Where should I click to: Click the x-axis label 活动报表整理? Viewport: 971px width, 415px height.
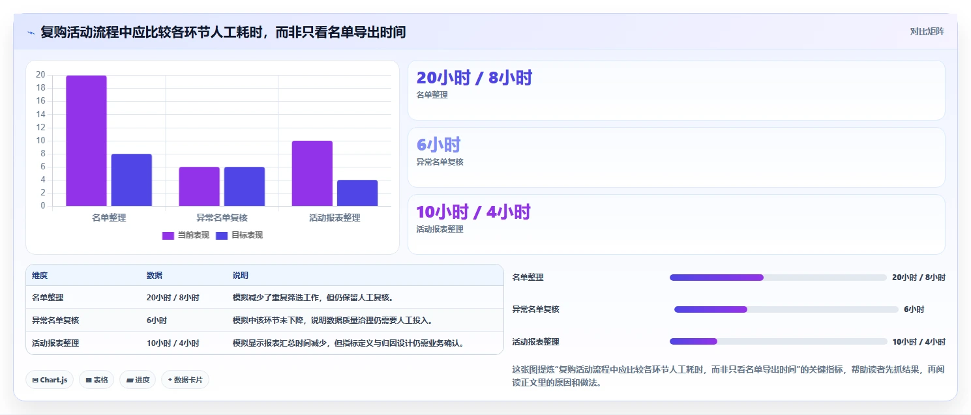335,218
